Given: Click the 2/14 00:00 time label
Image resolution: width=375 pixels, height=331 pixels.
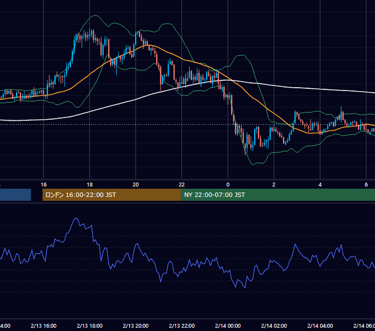Looking at the screenshot, I should click(x=228, y=325).
